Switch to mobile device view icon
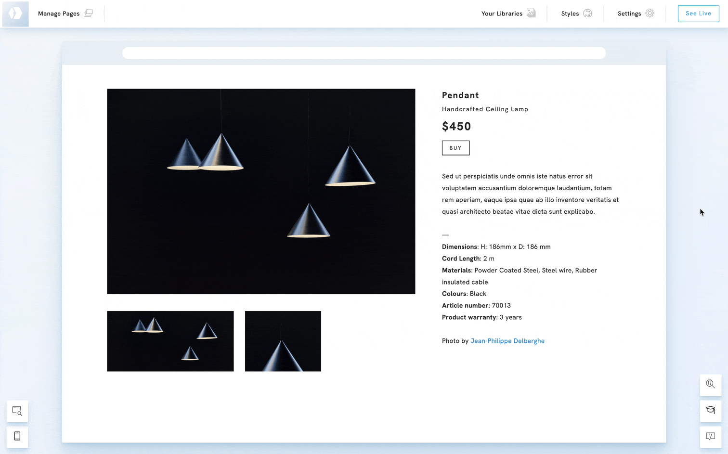Image resolution: width=728 pixels, height=454 pixels. (17, 436)
